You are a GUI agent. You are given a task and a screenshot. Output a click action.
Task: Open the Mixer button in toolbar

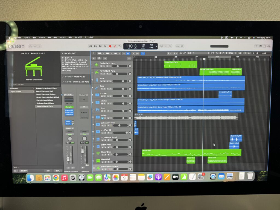point(35,46)
